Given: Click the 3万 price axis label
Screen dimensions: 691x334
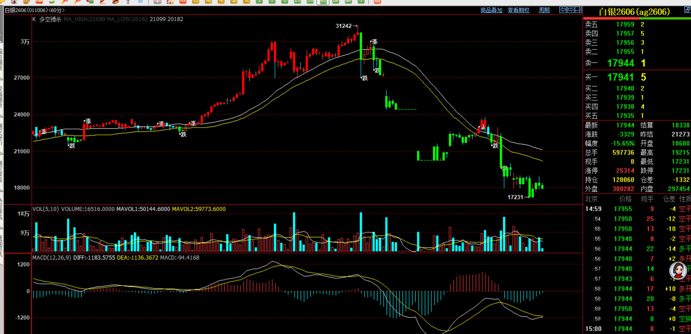Looking at the screenshot, I should 25,41.
